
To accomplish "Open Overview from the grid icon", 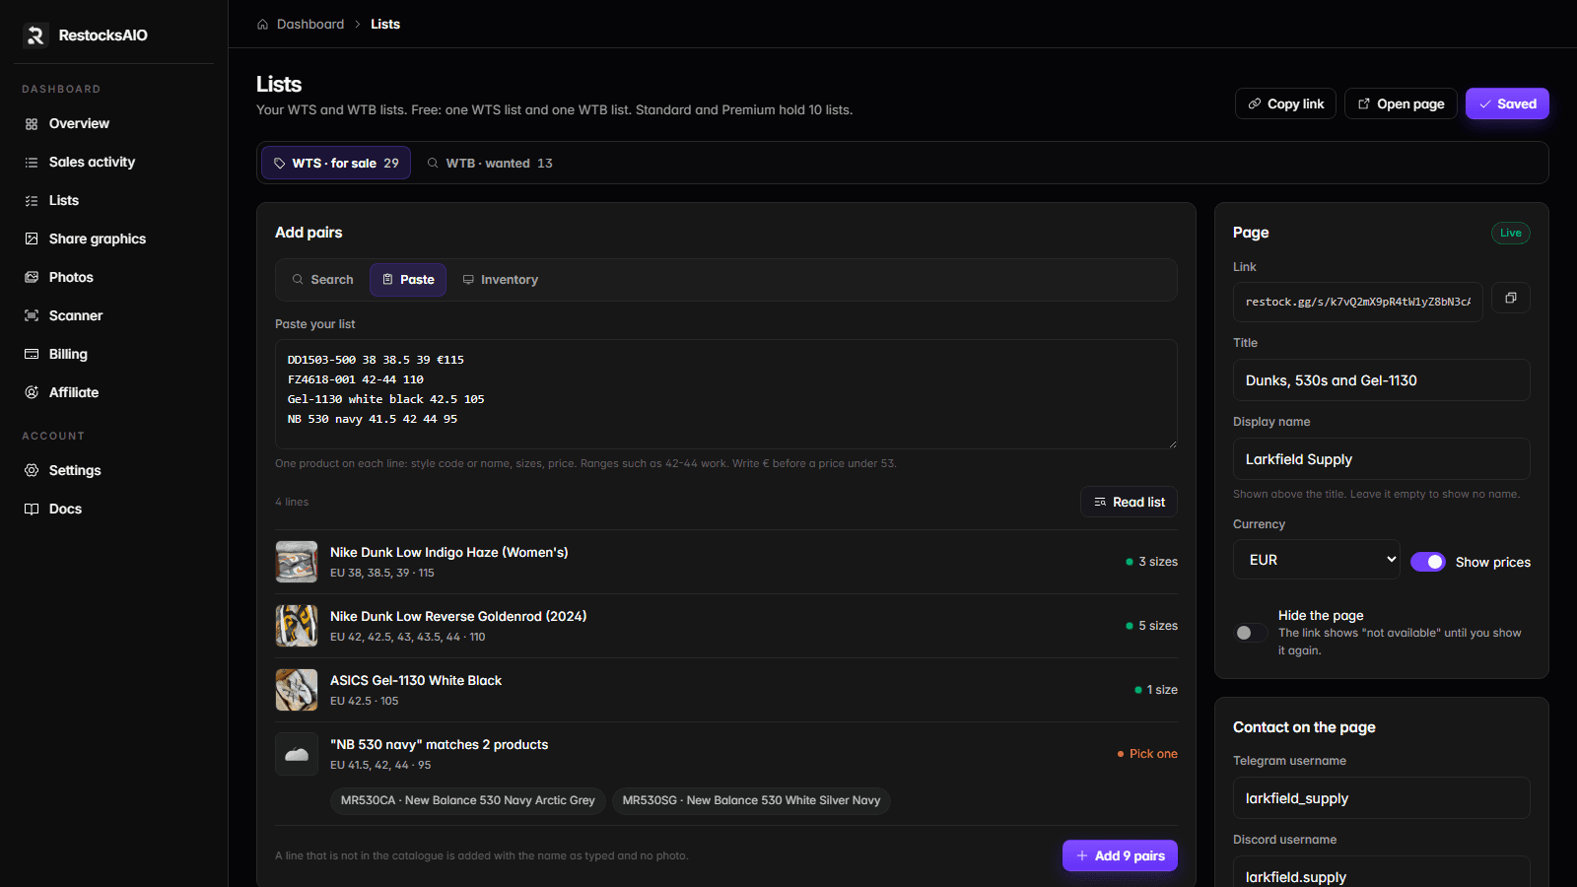I will tap(32, 124).
